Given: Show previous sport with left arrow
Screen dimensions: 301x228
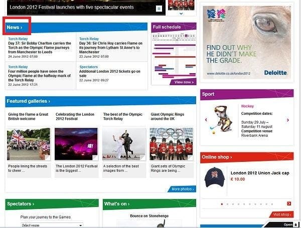Looking at the screenshot, I should coord(206,120).
